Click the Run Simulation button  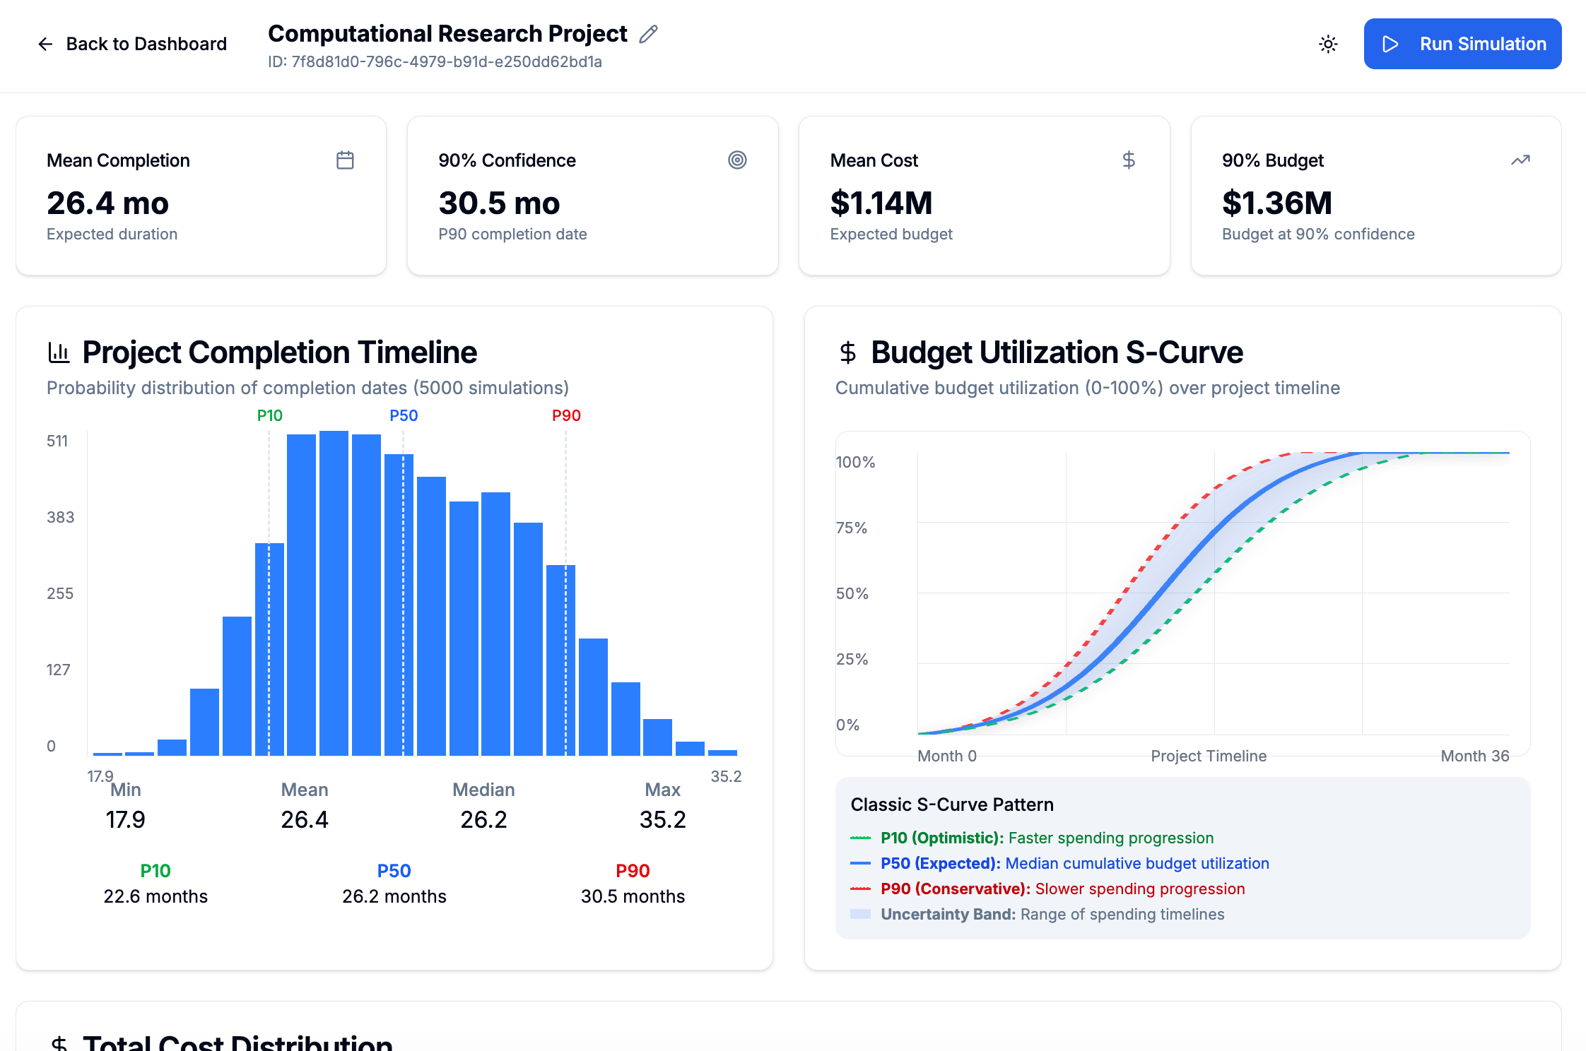point(1462,44)
